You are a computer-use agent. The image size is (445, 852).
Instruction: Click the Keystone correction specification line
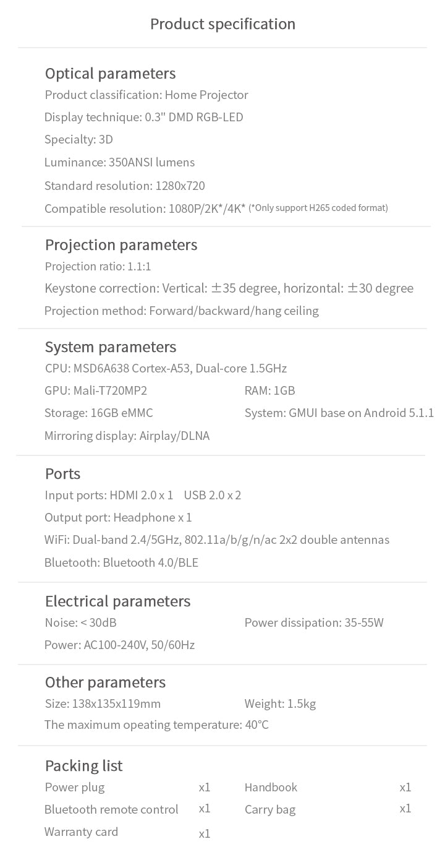click(x=229, y=288)
